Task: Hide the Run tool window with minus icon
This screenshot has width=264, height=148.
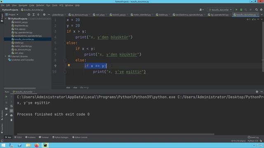Action: coord(262,92)
